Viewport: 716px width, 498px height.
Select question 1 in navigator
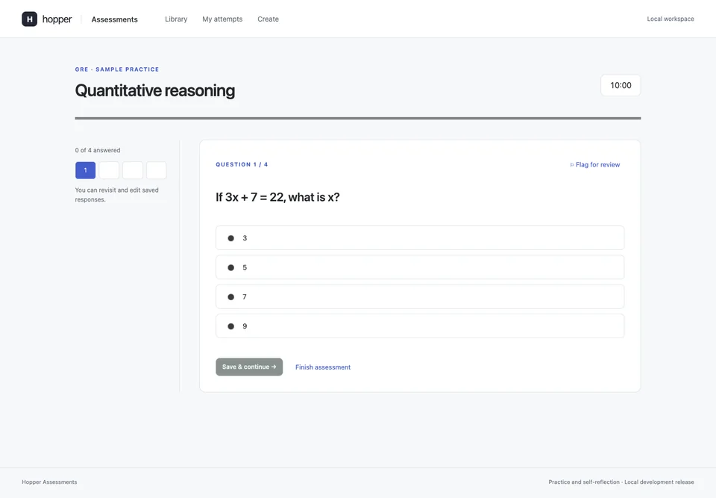85,170
